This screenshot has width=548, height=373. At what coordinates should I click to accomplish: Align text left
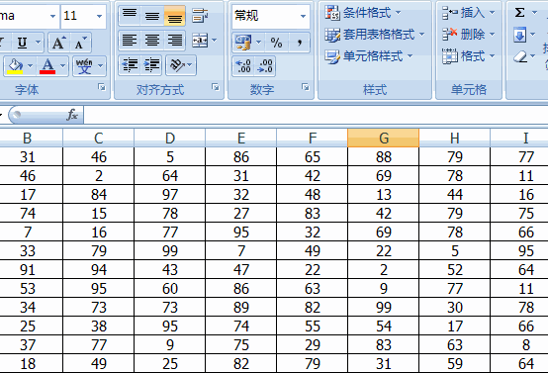(x=130, y=41)
